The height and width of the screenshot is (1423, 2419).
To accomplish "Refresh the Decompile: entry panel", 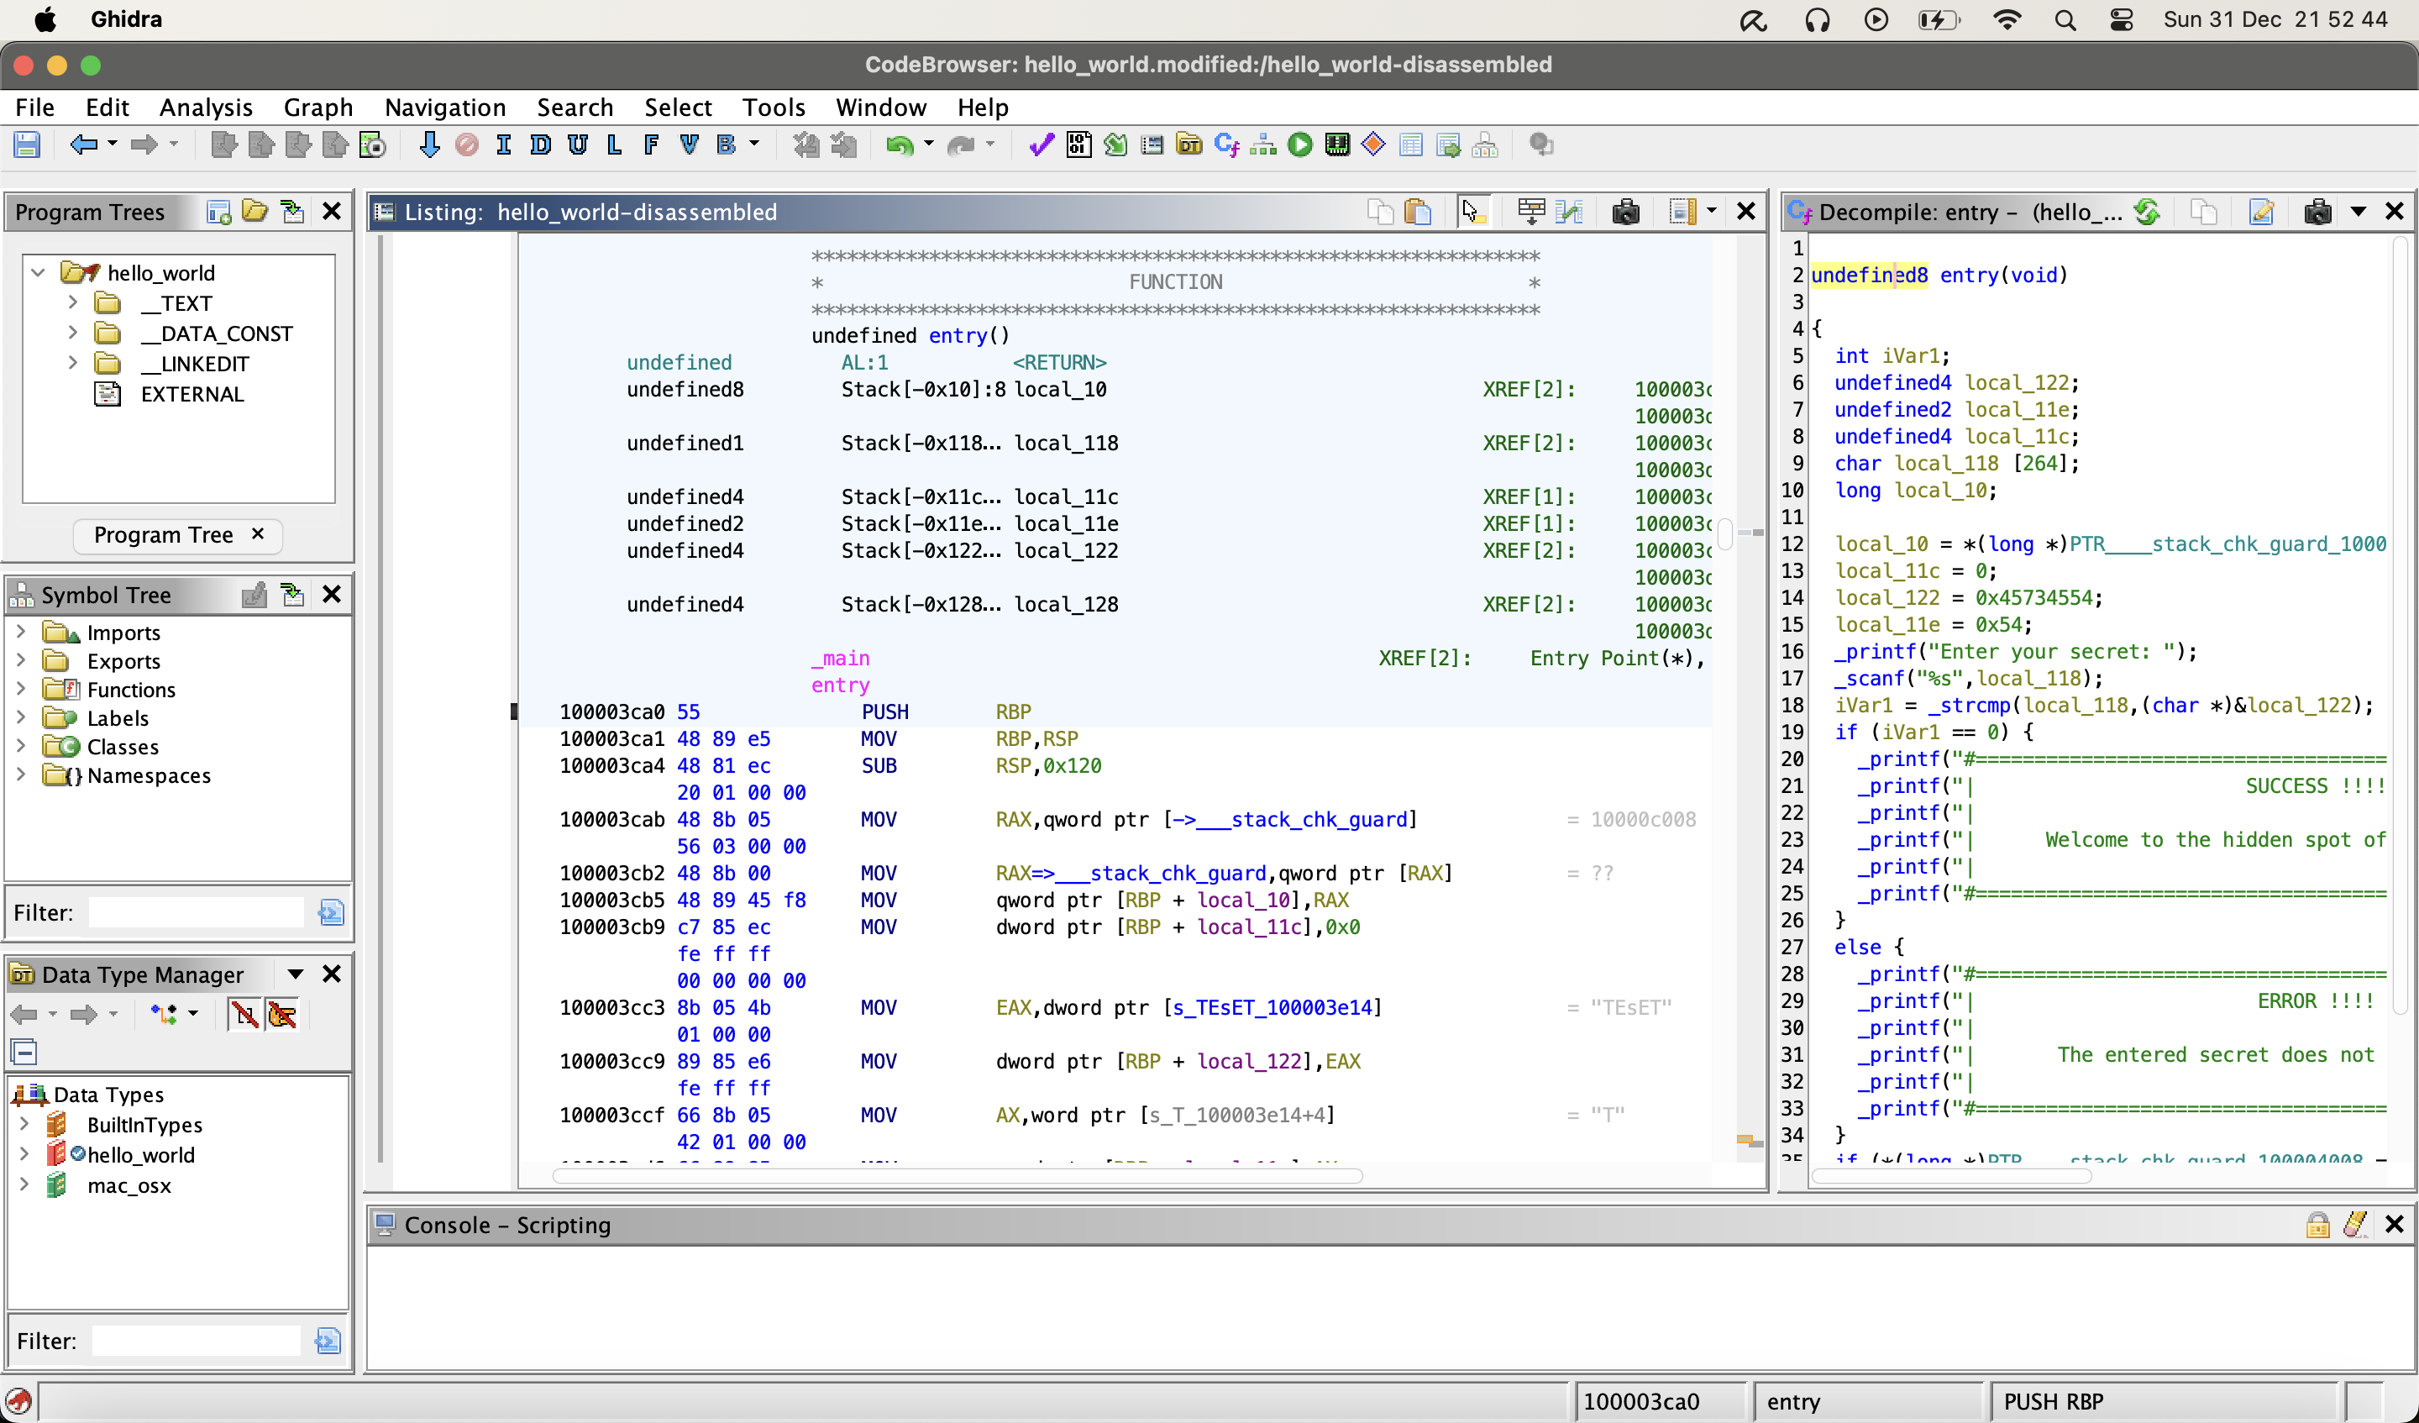I will coord(2149,213).
